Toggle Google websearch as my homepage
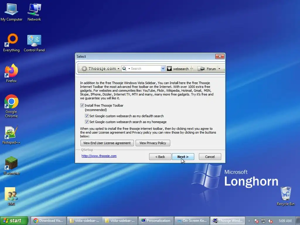Image resolution: width=300 pixels, height=225 pixels. click(87, 122)
